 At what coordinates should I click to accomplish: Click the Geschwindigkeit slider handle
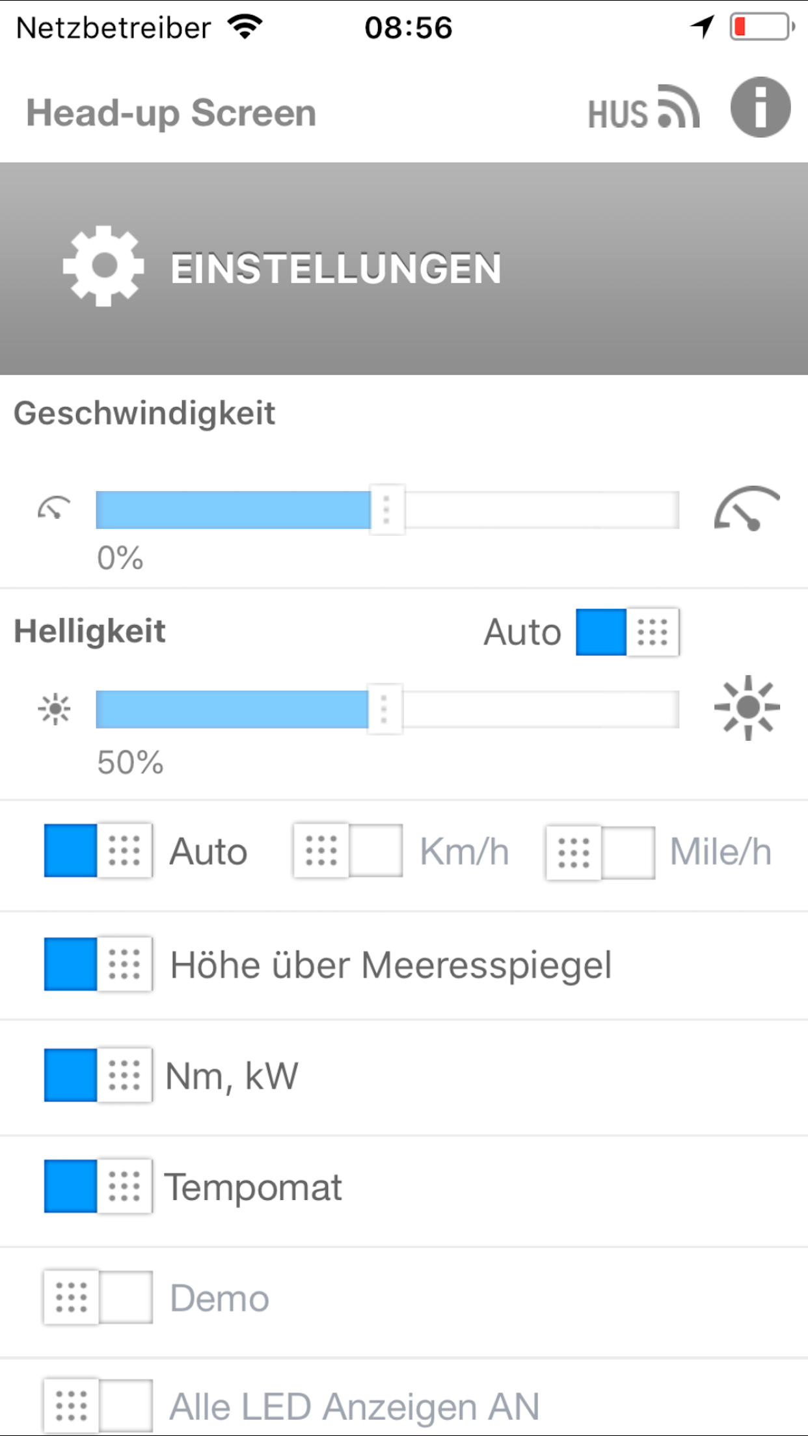tap(387, 509)
